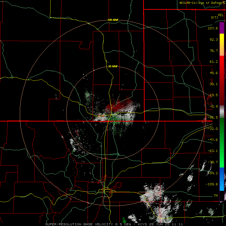Pick the blue segment of the color bar
Viewport: 226px width, 226px height.
[222, 179]
